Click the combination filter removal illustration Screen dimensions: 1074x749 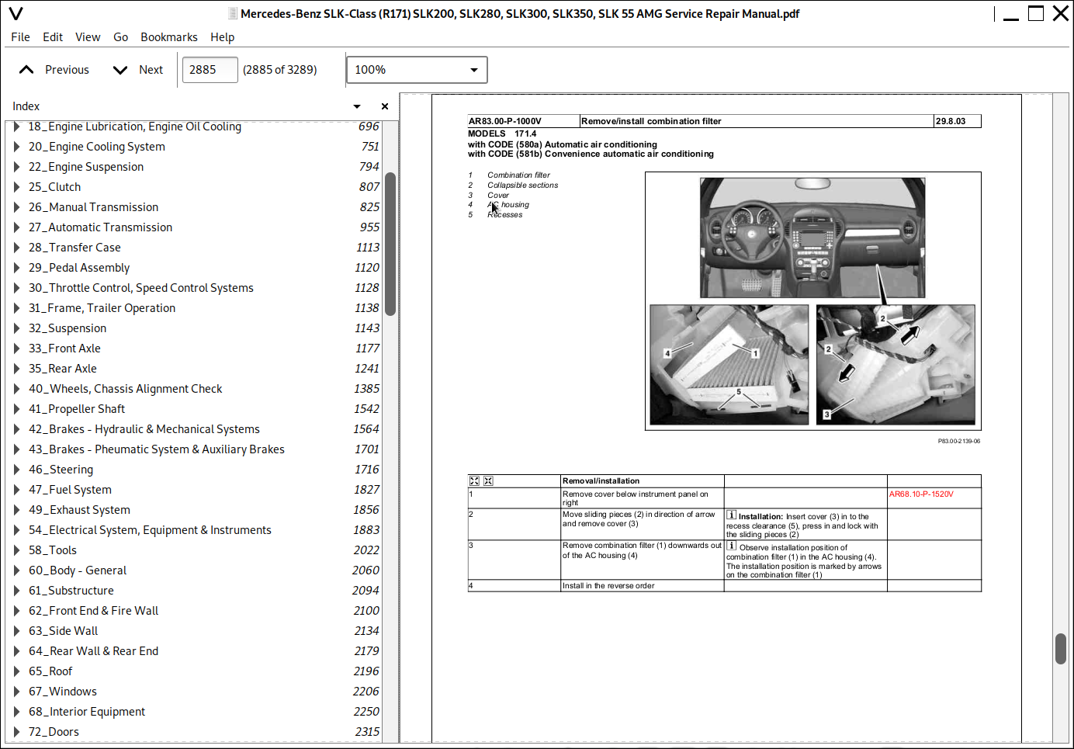click(x=729, y=365)
